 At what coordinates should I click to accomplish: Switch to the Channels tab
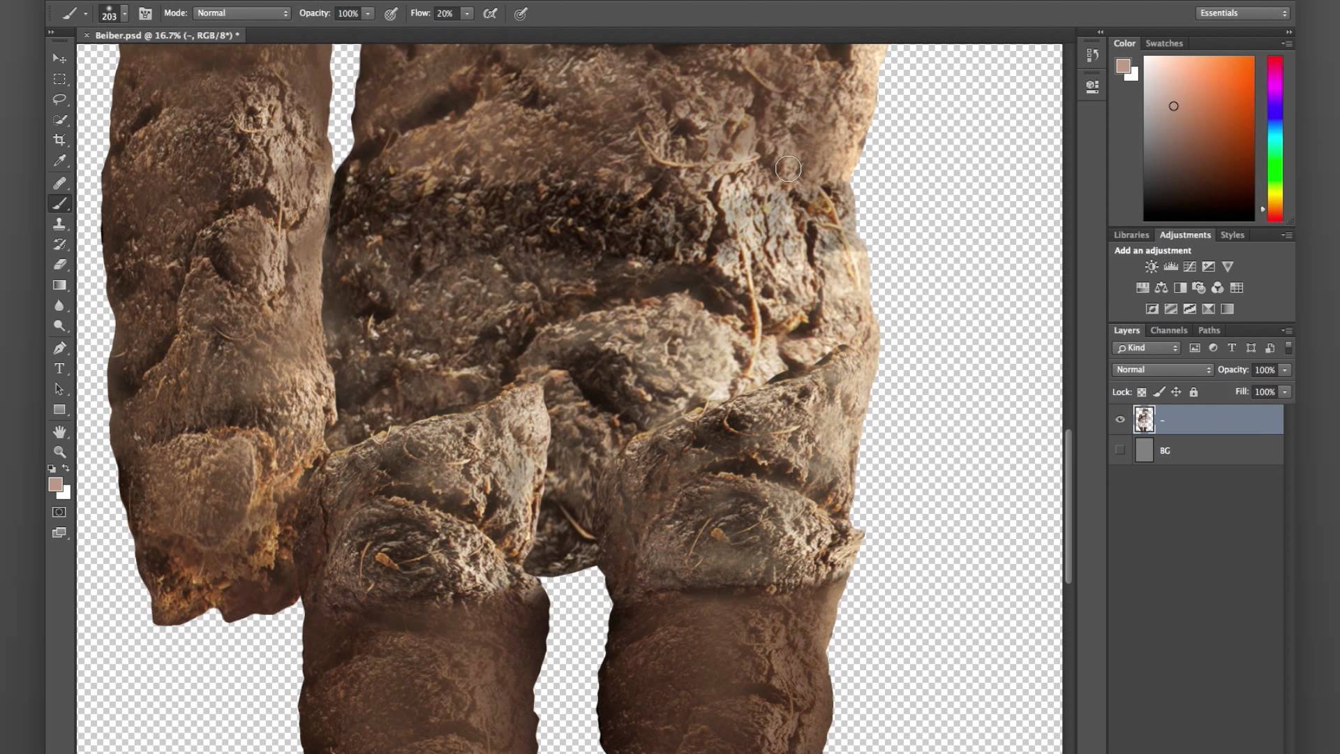click(x=1168, y=330)
